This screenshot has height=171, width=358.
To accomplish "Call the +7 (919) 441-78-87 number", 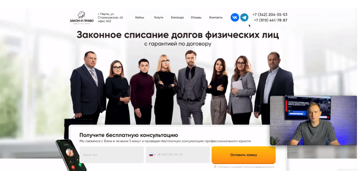I will point(270,20).
